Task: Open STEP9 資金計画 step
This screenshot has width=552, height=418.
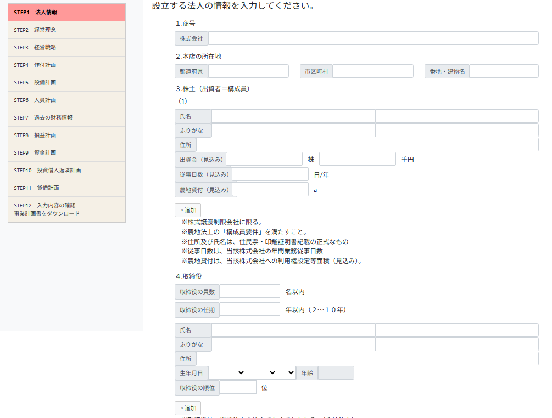Action: [35, 152]
